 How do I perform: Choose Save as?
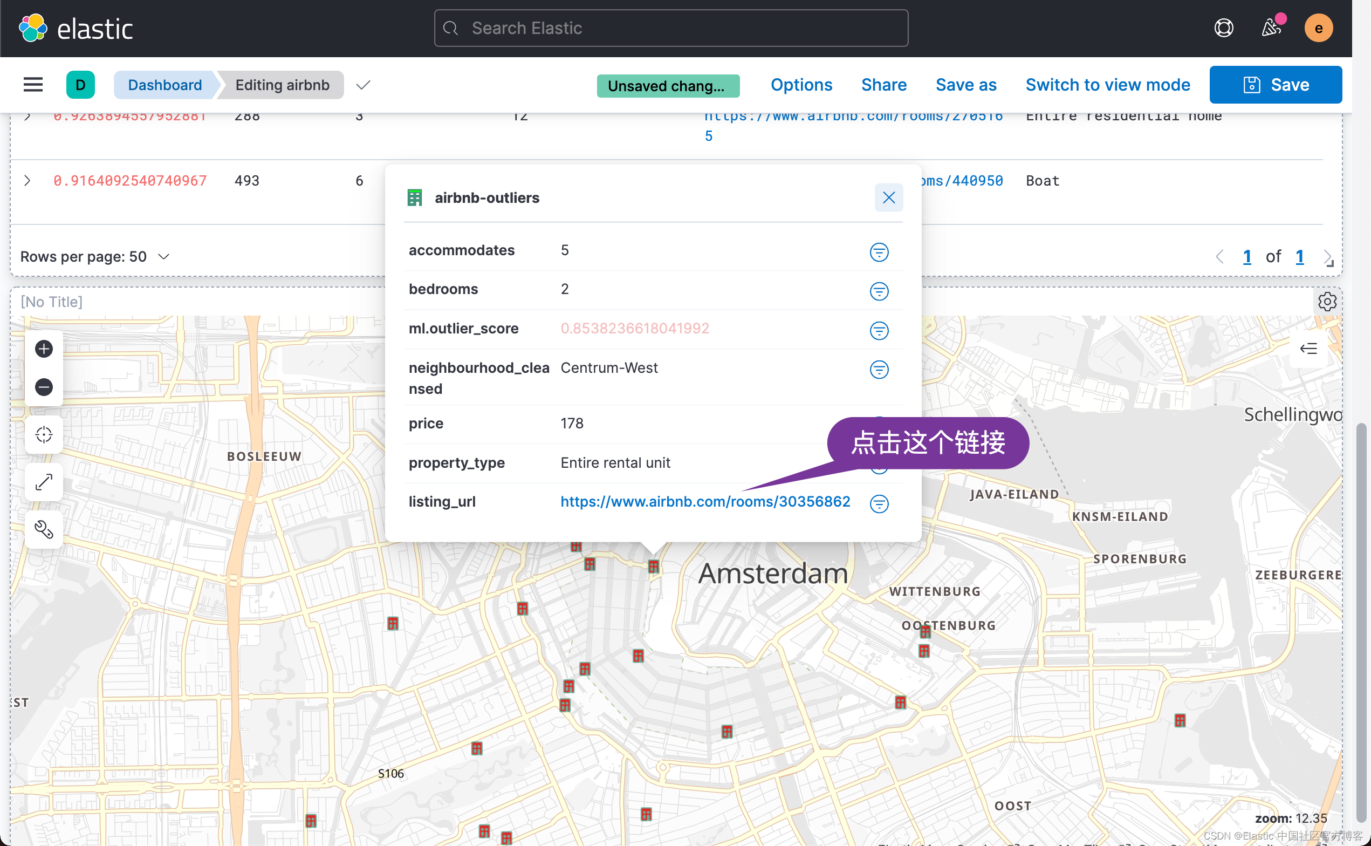(x=965, y=85)
